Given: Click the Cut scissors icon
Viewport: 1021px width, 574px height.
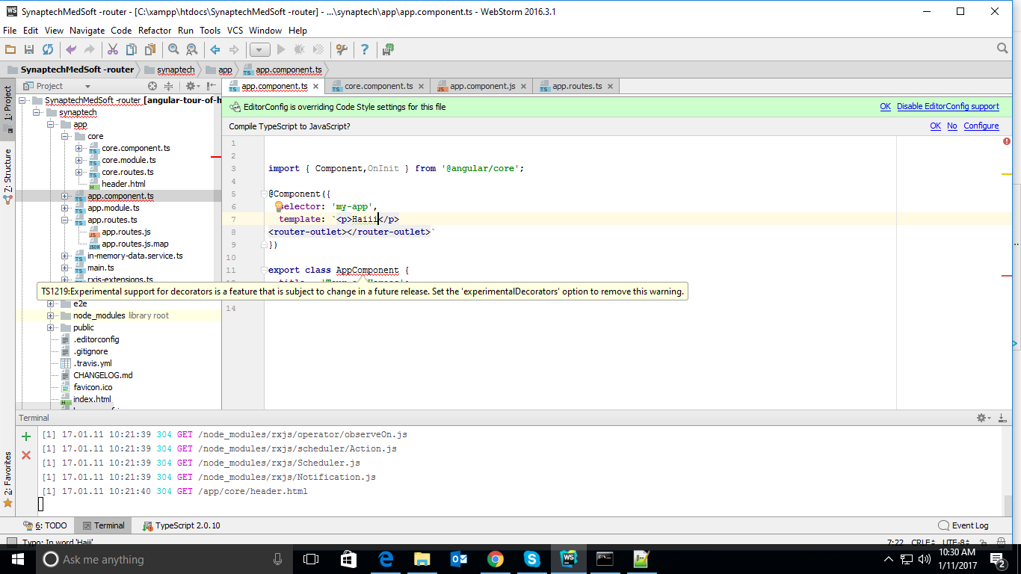Looking at the screenshot, I should click(112, 49).
